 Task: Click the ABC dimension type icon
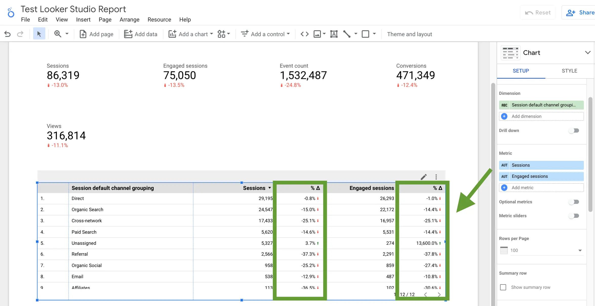[504, 105]
